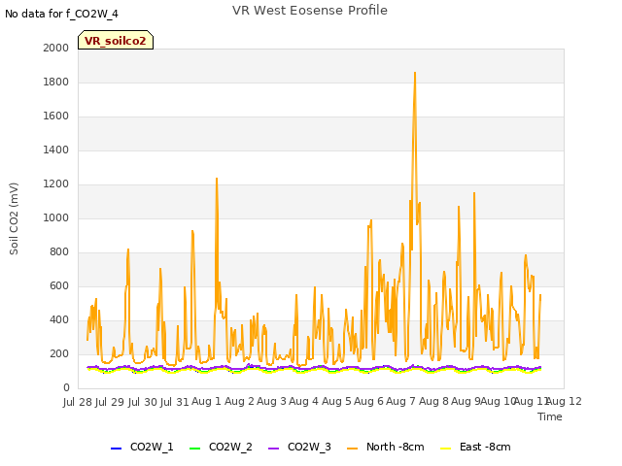Click the 1200 y-axis tick label

pos(56,184)
